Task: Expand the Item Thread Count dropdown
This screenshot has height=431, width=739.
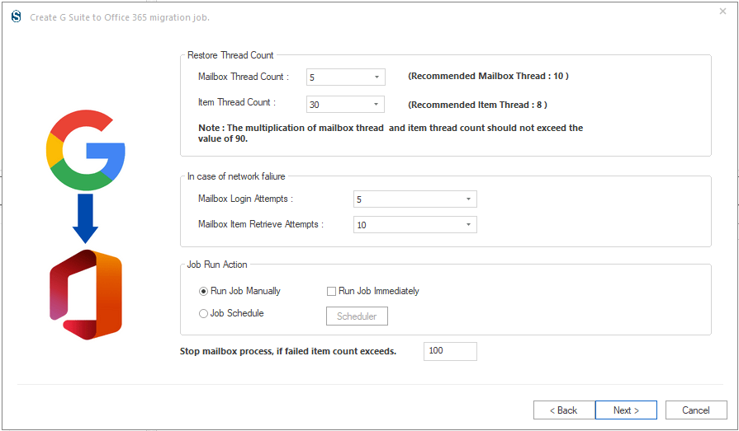Action: click(345, 105)
